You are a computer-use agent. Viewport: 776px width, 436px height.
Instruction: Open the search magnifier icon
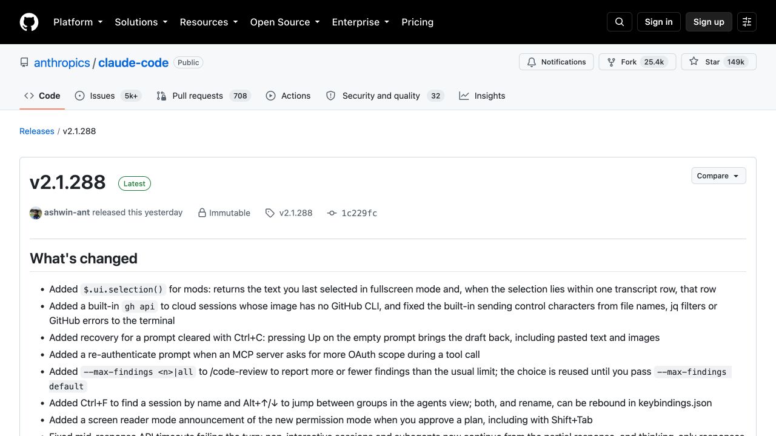tap(620, 22)
